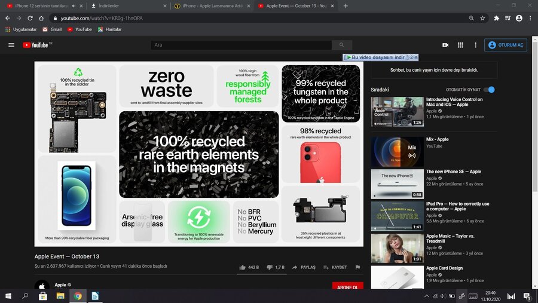Image resolution: width=538 pixels, height=303 pixels.
Task: Open Microsoft Store from taskbar
Action: point(43,296)
